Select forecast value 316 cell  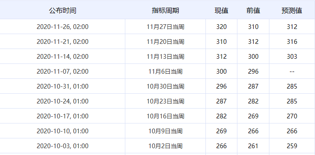292,42
